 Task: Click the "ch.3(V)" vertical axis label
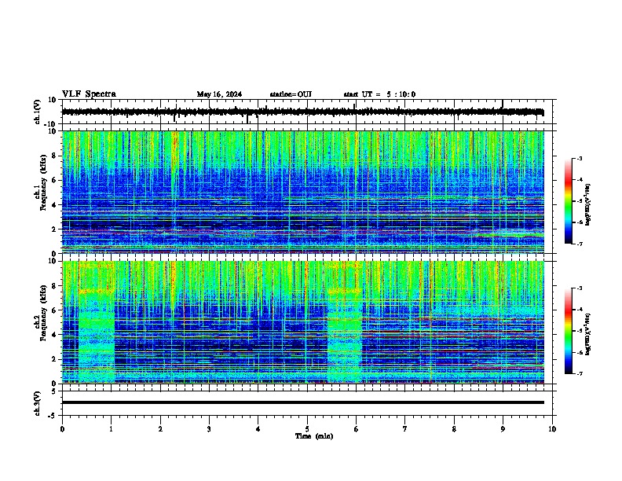(38, 403)
